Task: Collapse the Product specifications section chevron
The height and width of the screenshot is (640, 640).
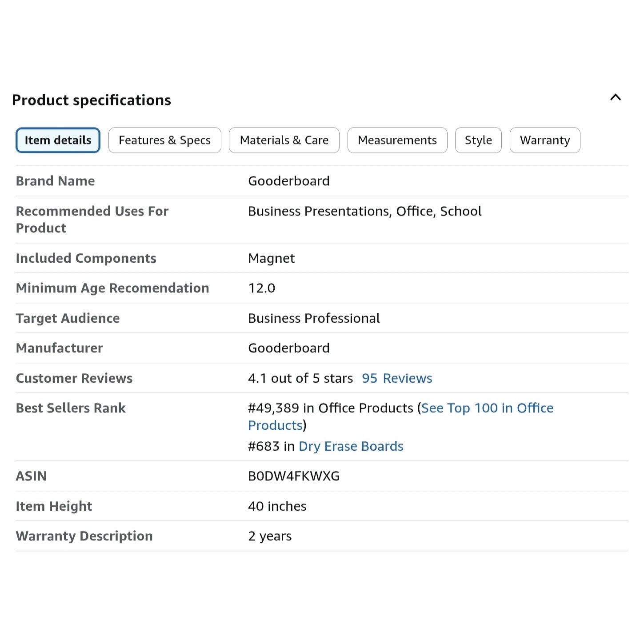Action: point(615,98)
